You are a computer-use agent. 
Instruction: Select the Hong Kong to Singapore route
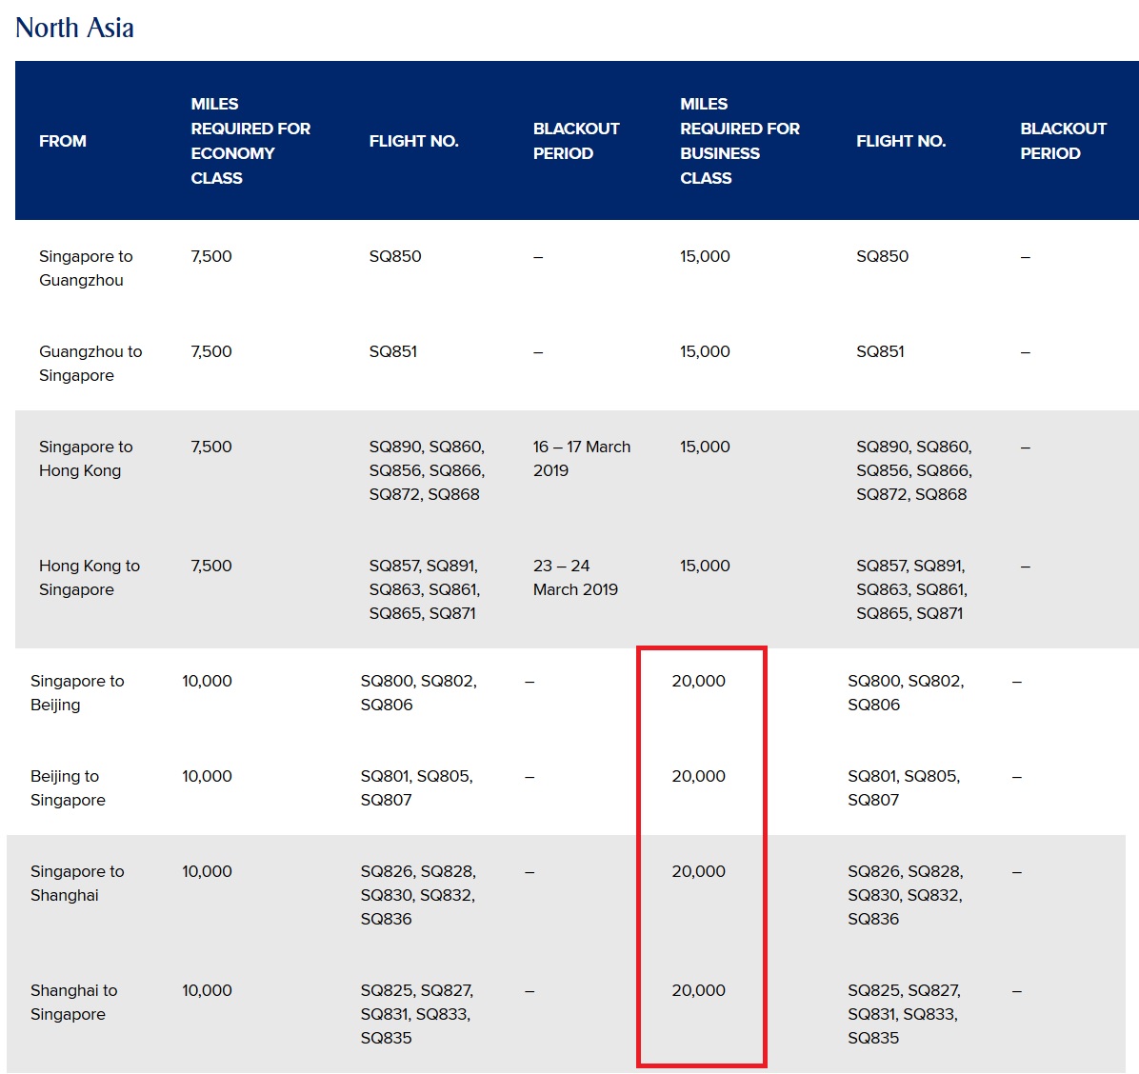click(90, 578)
